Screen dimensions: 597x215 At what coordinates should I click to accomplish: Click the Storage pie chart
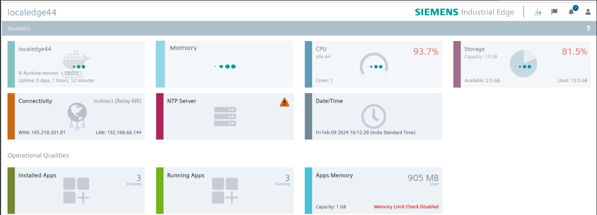point(523,64)
